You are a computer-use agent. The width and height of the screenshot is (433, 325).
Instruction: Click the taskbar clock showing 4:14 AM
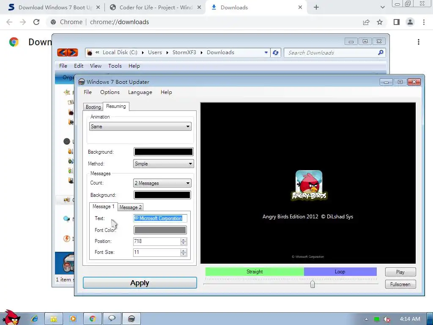[410, 319]
